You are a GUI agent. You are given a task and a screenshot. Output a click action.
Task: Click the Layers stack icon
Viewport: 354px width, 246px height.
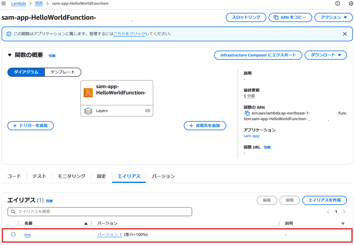click(x=88, y=111)
